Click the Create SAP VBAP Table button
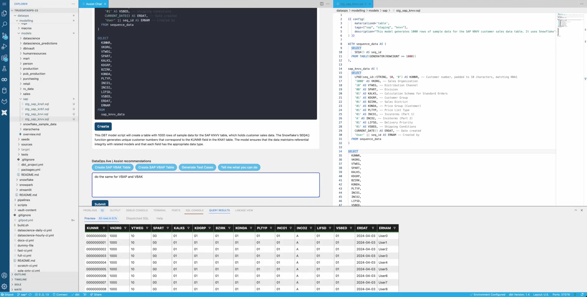 tap(156, 167)
